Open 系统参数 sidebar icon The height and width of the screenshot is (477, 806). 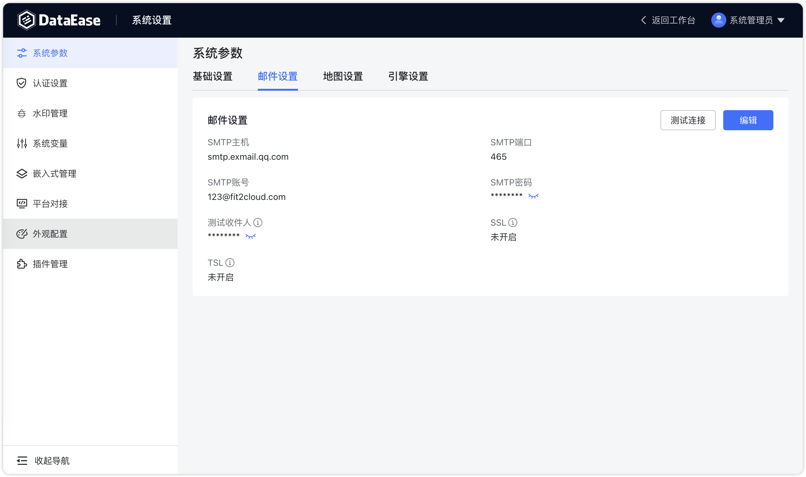click(22, 53)
